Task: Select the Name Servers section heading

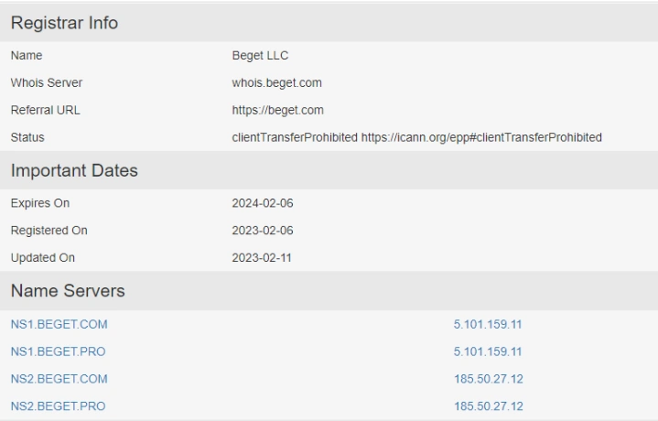Action: click(68, 290)
